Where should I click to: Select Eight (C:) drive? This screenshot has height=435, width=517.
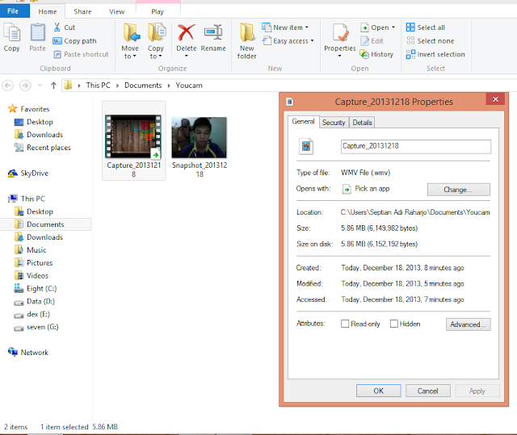[x=36, y=288]
